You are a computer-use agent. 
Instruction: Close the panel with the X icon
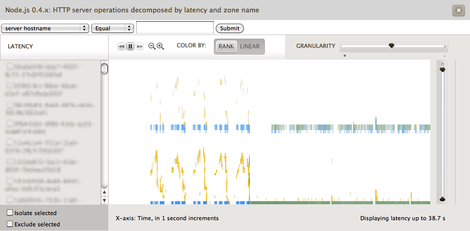457,10
